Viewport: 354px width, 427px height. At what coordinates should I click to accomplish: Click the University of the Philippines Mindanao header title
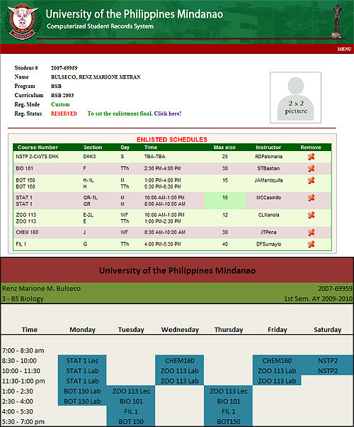[x=135, y=14]
